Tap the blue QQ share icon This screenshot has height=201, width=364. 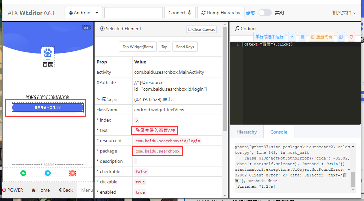pos(48,173)
